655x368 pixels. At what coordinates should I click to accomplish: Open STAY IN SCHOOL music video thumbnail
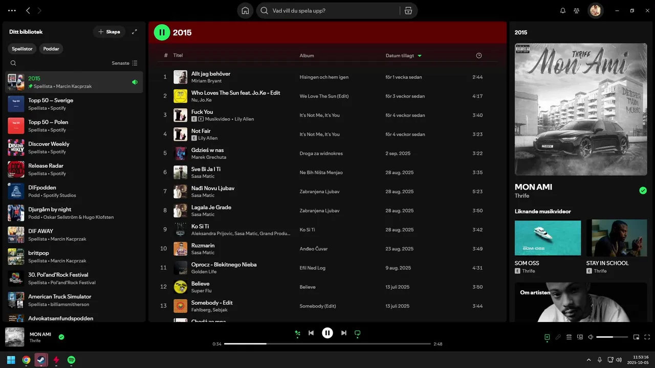coord(617,238)
